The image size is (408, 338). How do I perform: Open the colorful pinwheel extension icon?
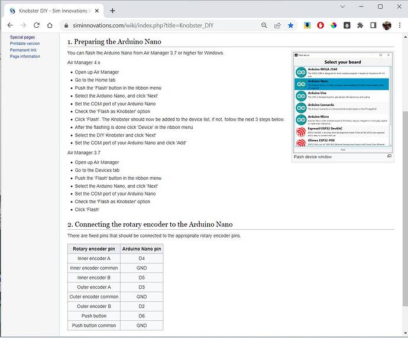click(333, 25)
